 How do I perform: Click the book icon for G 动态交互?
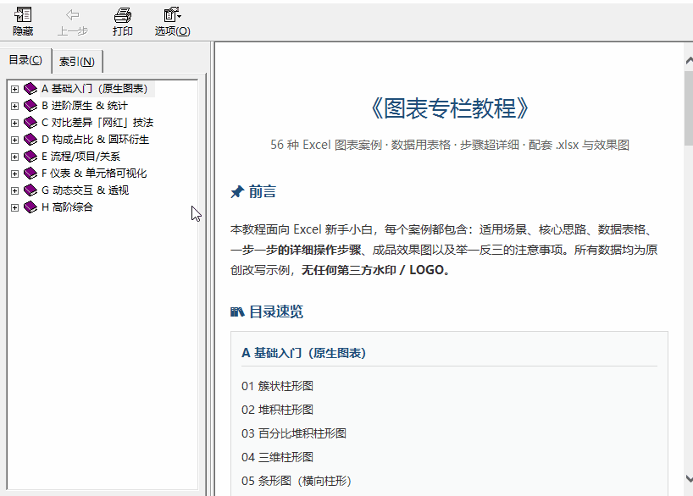pyautogui.click(x=30, y=190)
